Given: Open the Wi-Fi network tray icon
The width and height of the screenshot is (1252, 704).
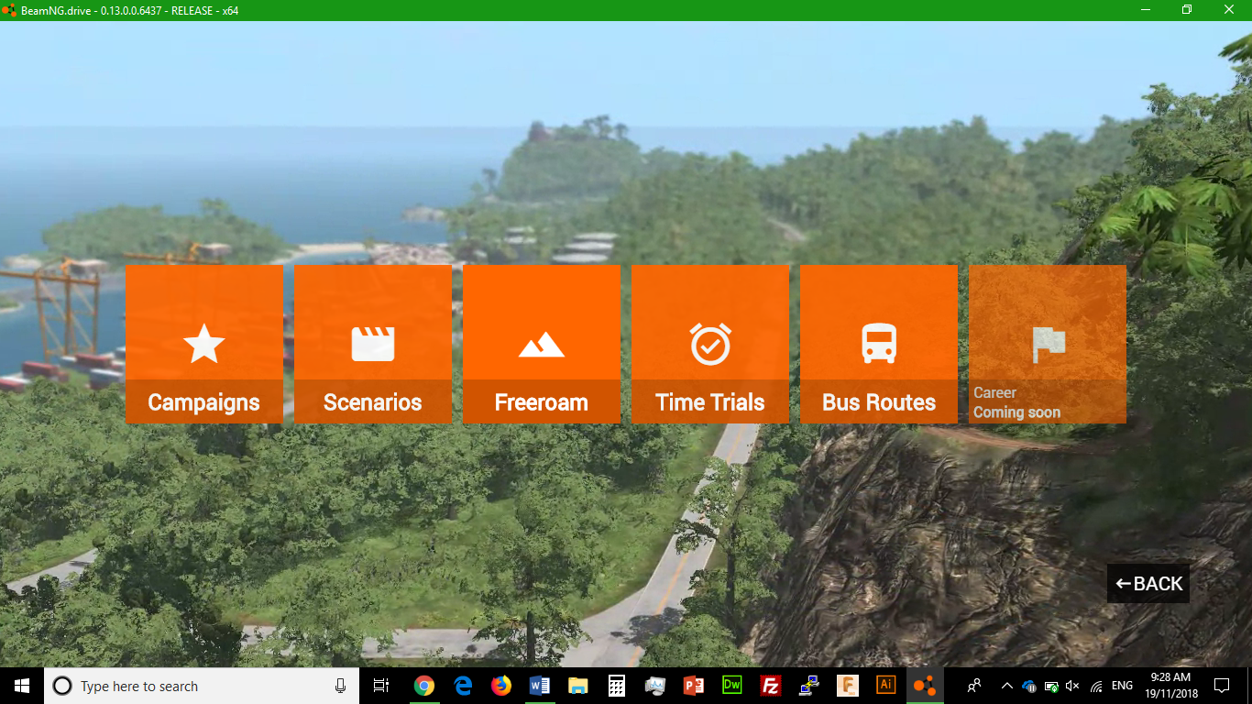Looking at the screenshot, I should pyautogui.click(x=1096, y=686).
